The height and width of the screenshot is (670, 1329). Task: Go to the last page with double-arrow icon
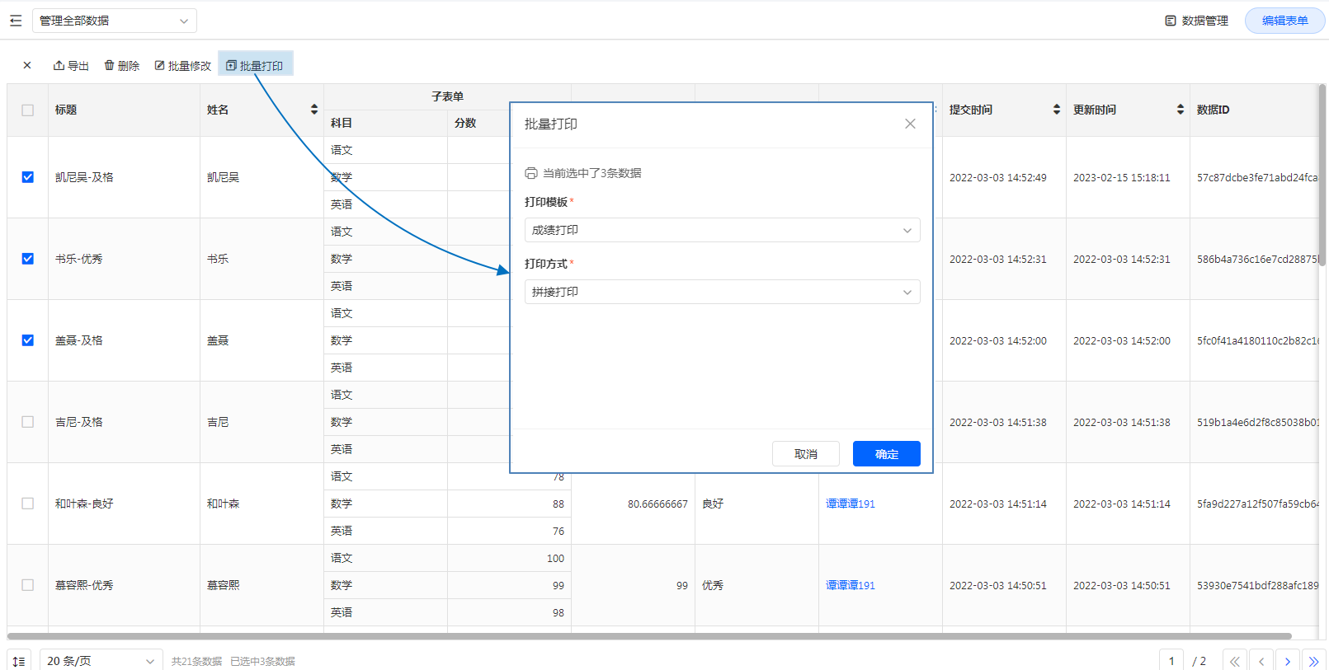(1313, 661)
